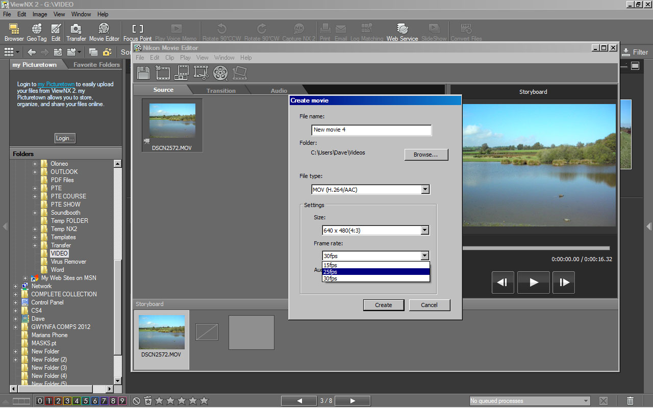Click the Login... button
653x408 pixels.
[65, 138]
